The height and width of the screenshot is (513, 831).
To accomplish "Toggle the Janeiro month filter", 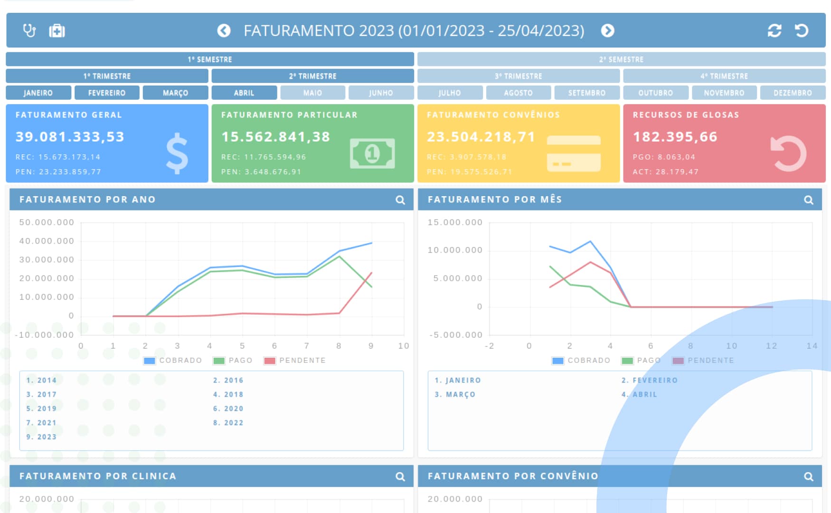I will (38, 93).
